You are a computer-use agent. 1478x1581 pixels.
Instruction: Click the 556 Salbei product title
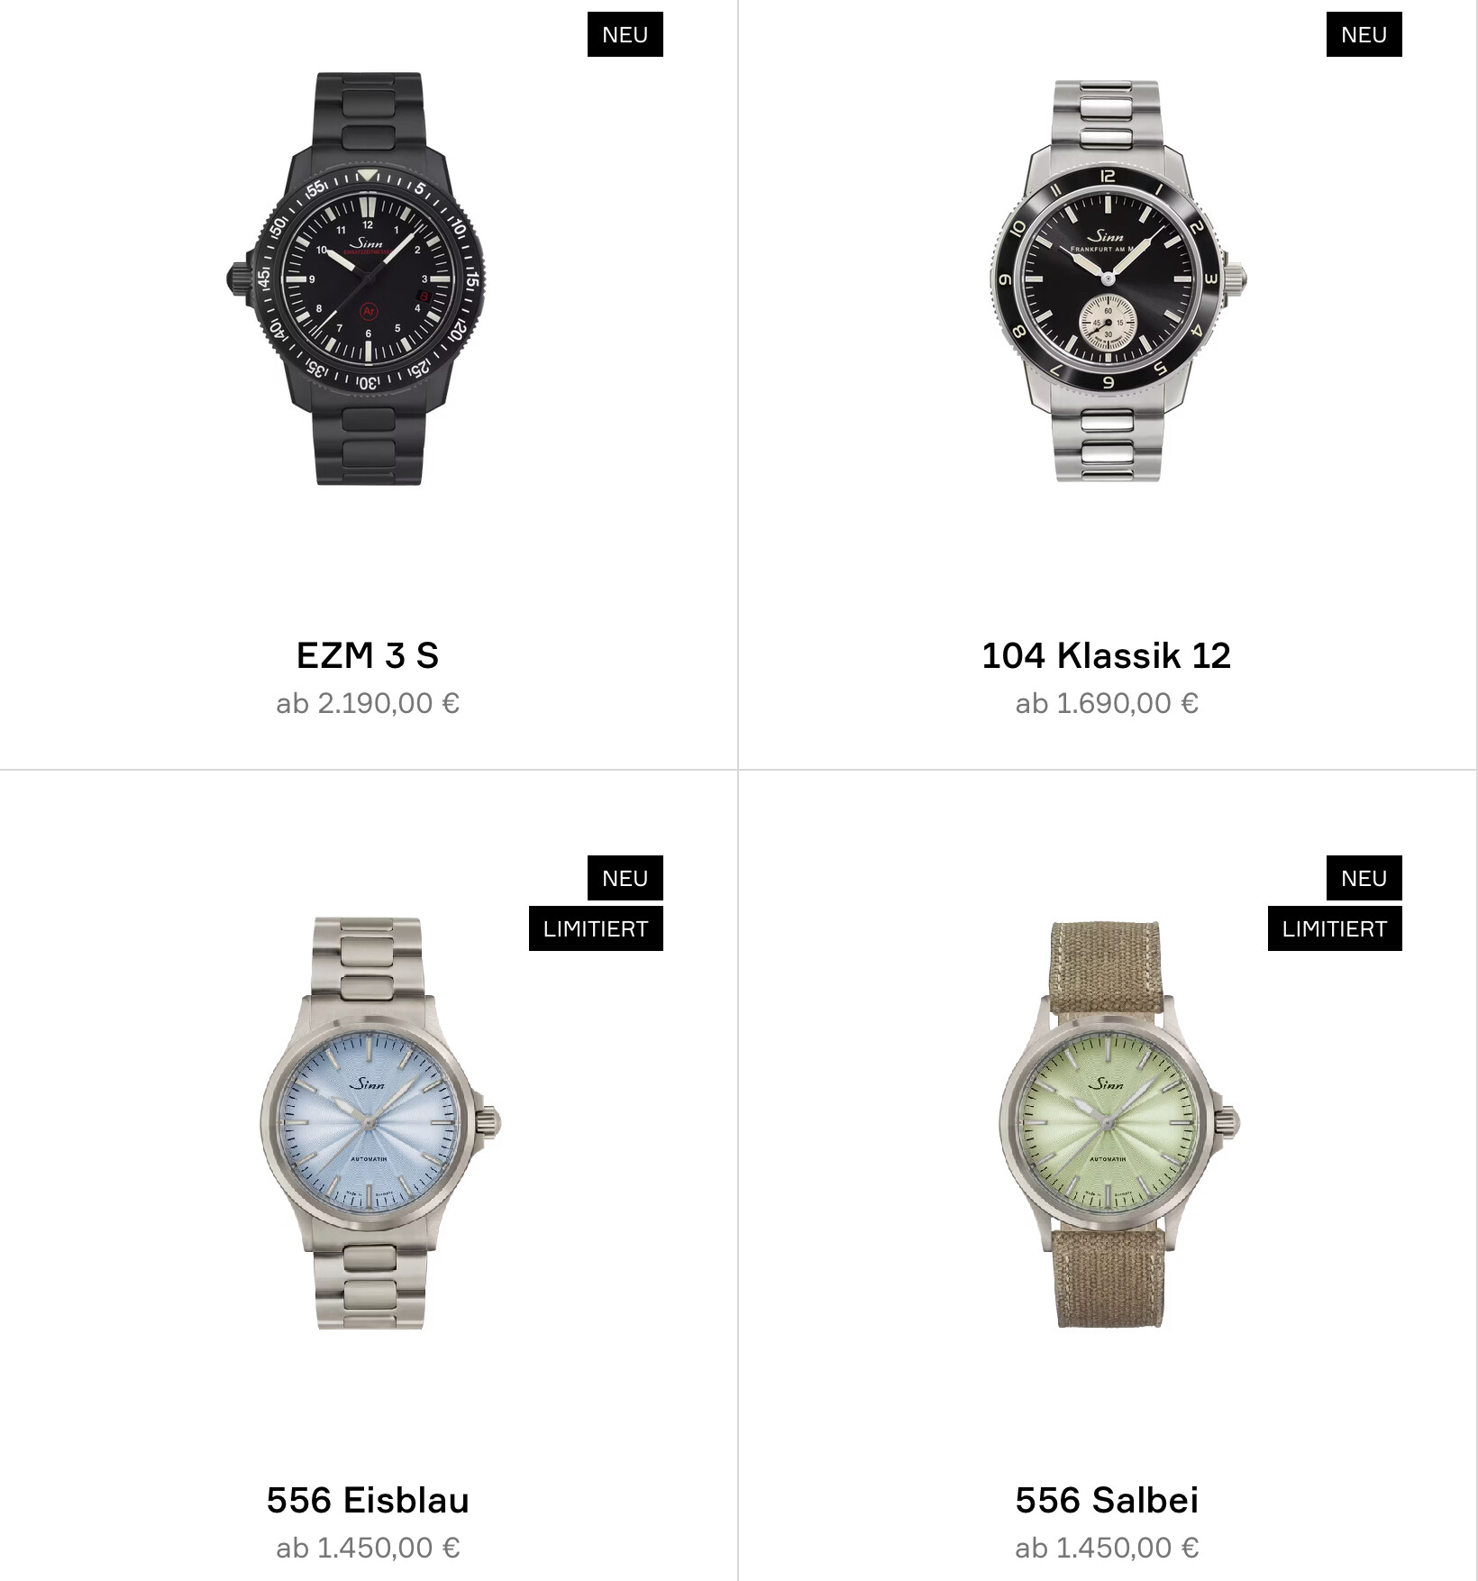(x=1107, y=1500)
